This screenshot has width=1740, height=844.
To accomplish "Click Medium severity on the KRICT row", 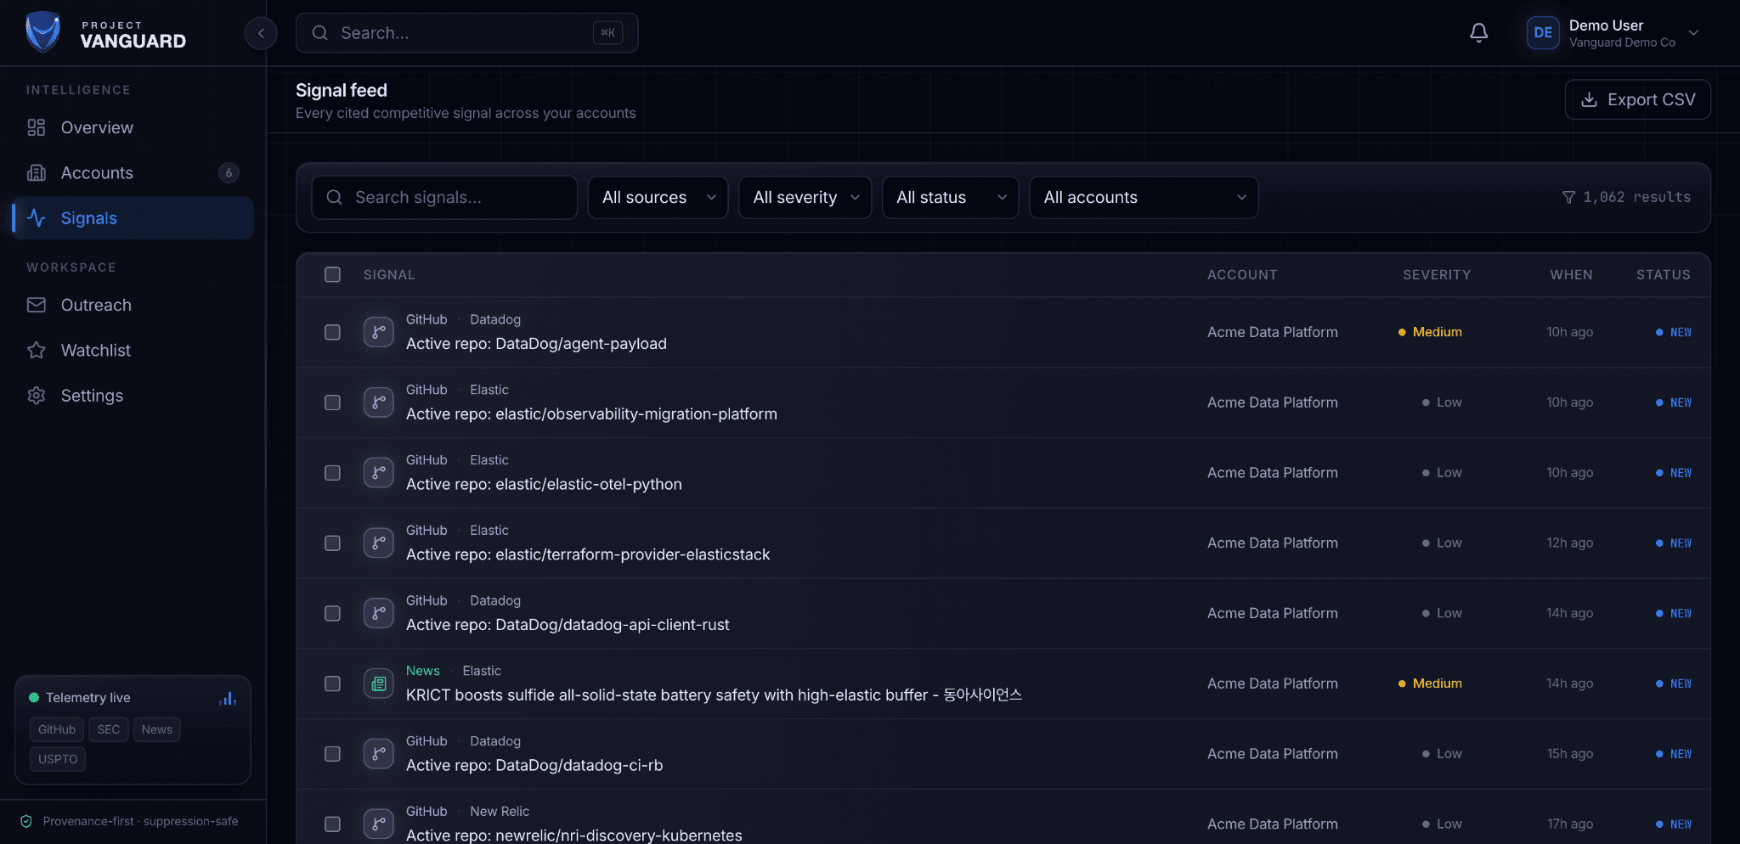I will [x=1430, y=684].
